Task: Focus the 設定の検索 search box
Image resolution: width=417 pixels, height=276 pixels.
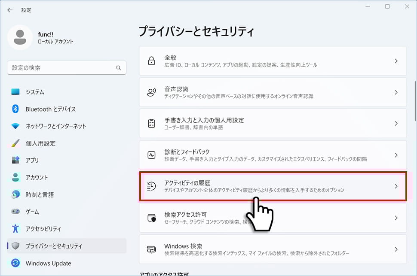Action: pos(67,68)
